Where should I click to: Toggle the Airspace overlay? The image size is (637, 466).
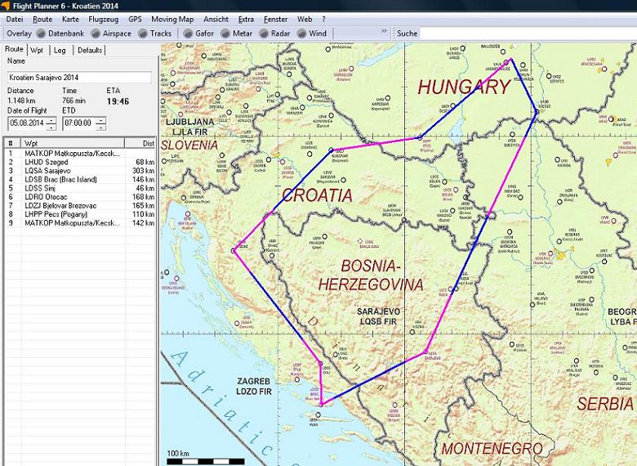(x=112, y=34)
